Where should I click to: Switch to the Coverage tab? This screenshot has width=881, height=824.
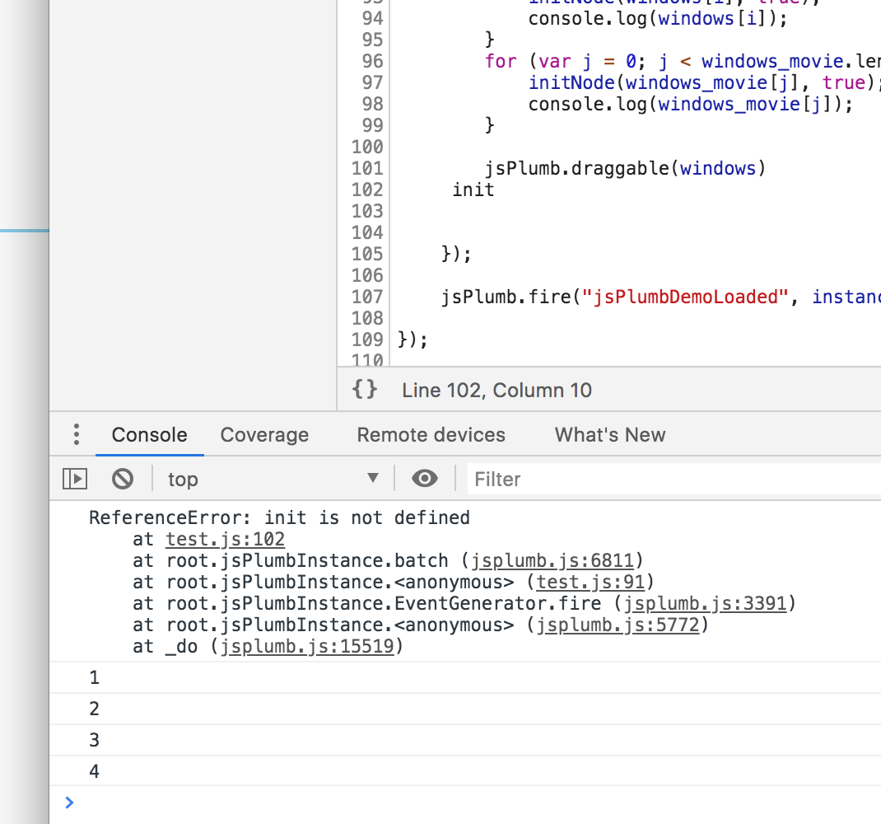264,434
